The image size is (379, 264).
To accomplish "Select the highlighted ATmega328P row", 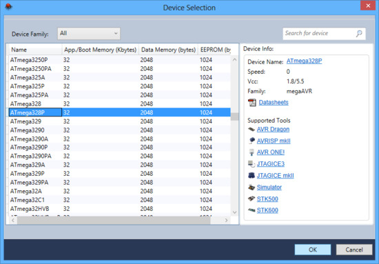I will [120, 112].
